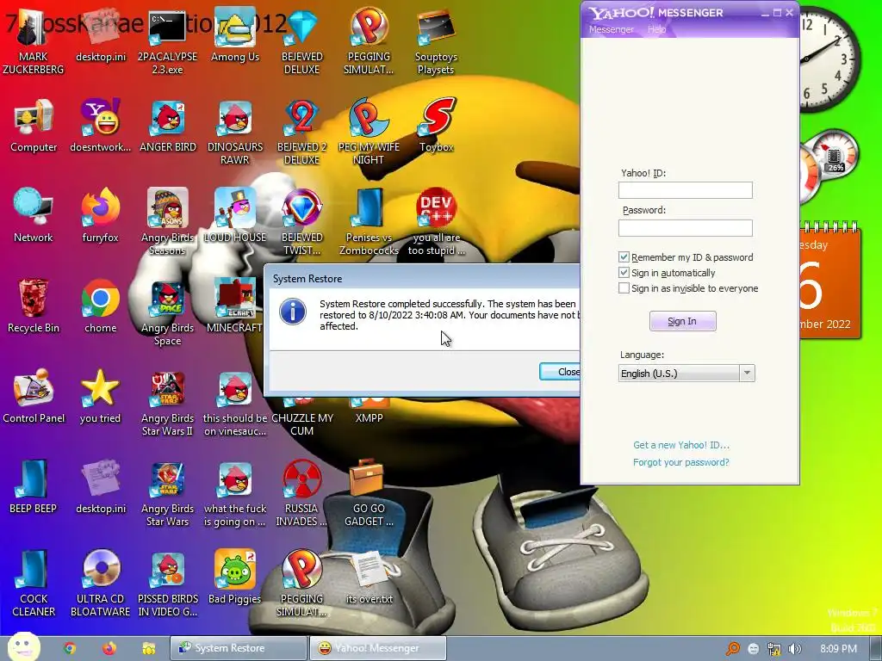The height and width of the screenshot is (661, 882).
Task: Open the volume control in system tray
Action: pos(795,649)
